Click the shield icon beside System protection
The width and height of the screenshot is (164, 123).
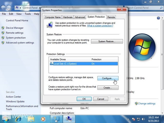[3, 38]
